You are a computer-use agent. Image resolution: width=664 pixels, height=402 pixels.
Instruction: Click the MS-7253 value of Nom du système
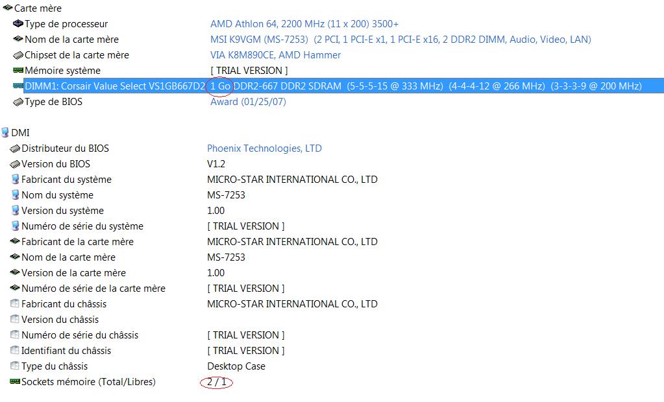tap(226, 195)
